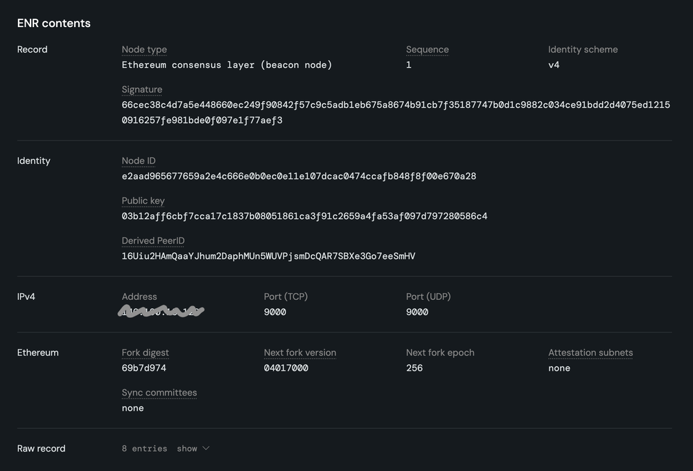Viewport: 693px width, 471px height.
Task: Click the sequence value 1
Action: [408, 65]
